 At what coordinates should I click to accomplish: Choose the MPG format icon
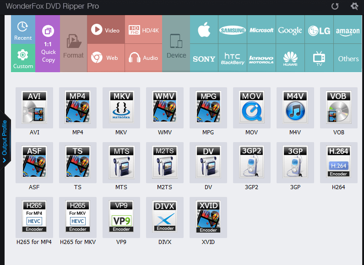tap(208, 108)
